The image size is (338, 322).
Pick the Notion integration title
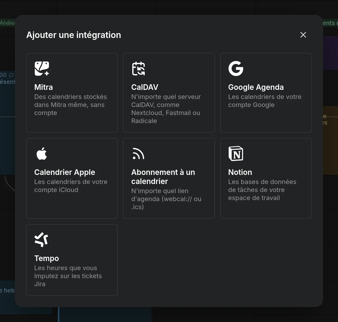pyautogui.click(x=240, y=172)
